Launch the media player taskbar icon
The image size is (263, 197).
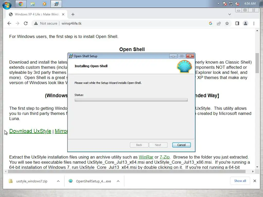44,4
